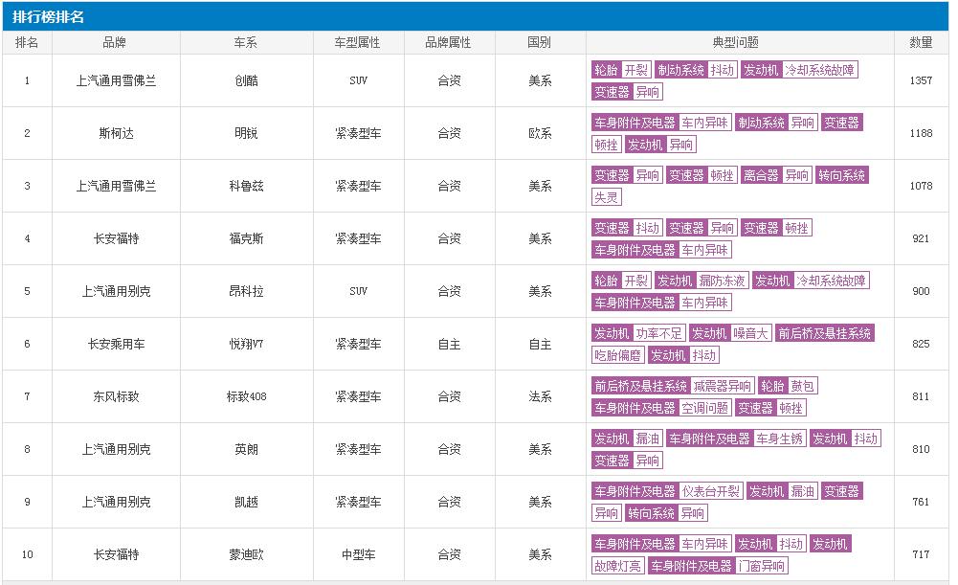This screenshot has height=585, width=958.
Task: Click the 发动机 漏防冻液 issue tag
Action: 702,280
